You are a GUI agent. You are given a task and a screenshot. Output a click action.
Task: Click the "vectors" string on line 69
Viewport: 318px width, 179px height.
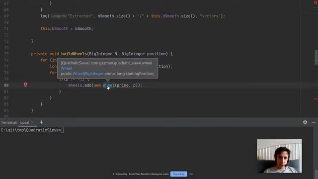pos(210,16)
